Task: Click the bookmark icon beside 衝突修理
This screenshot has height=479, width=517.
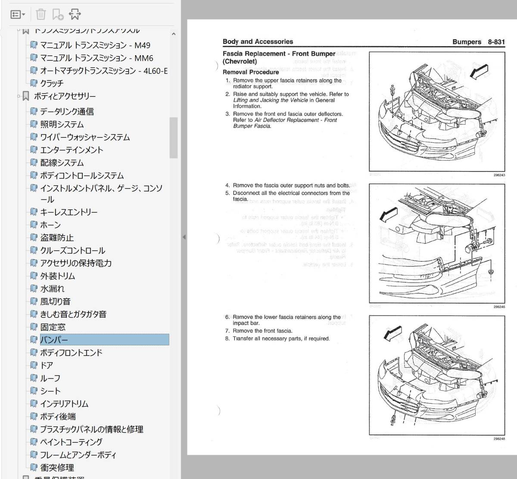Action: pos(34,467)
